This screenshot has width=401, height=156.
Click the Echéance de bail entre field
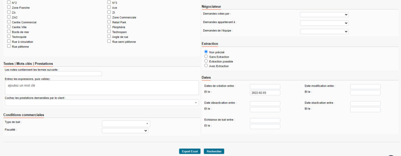[265, 120]
